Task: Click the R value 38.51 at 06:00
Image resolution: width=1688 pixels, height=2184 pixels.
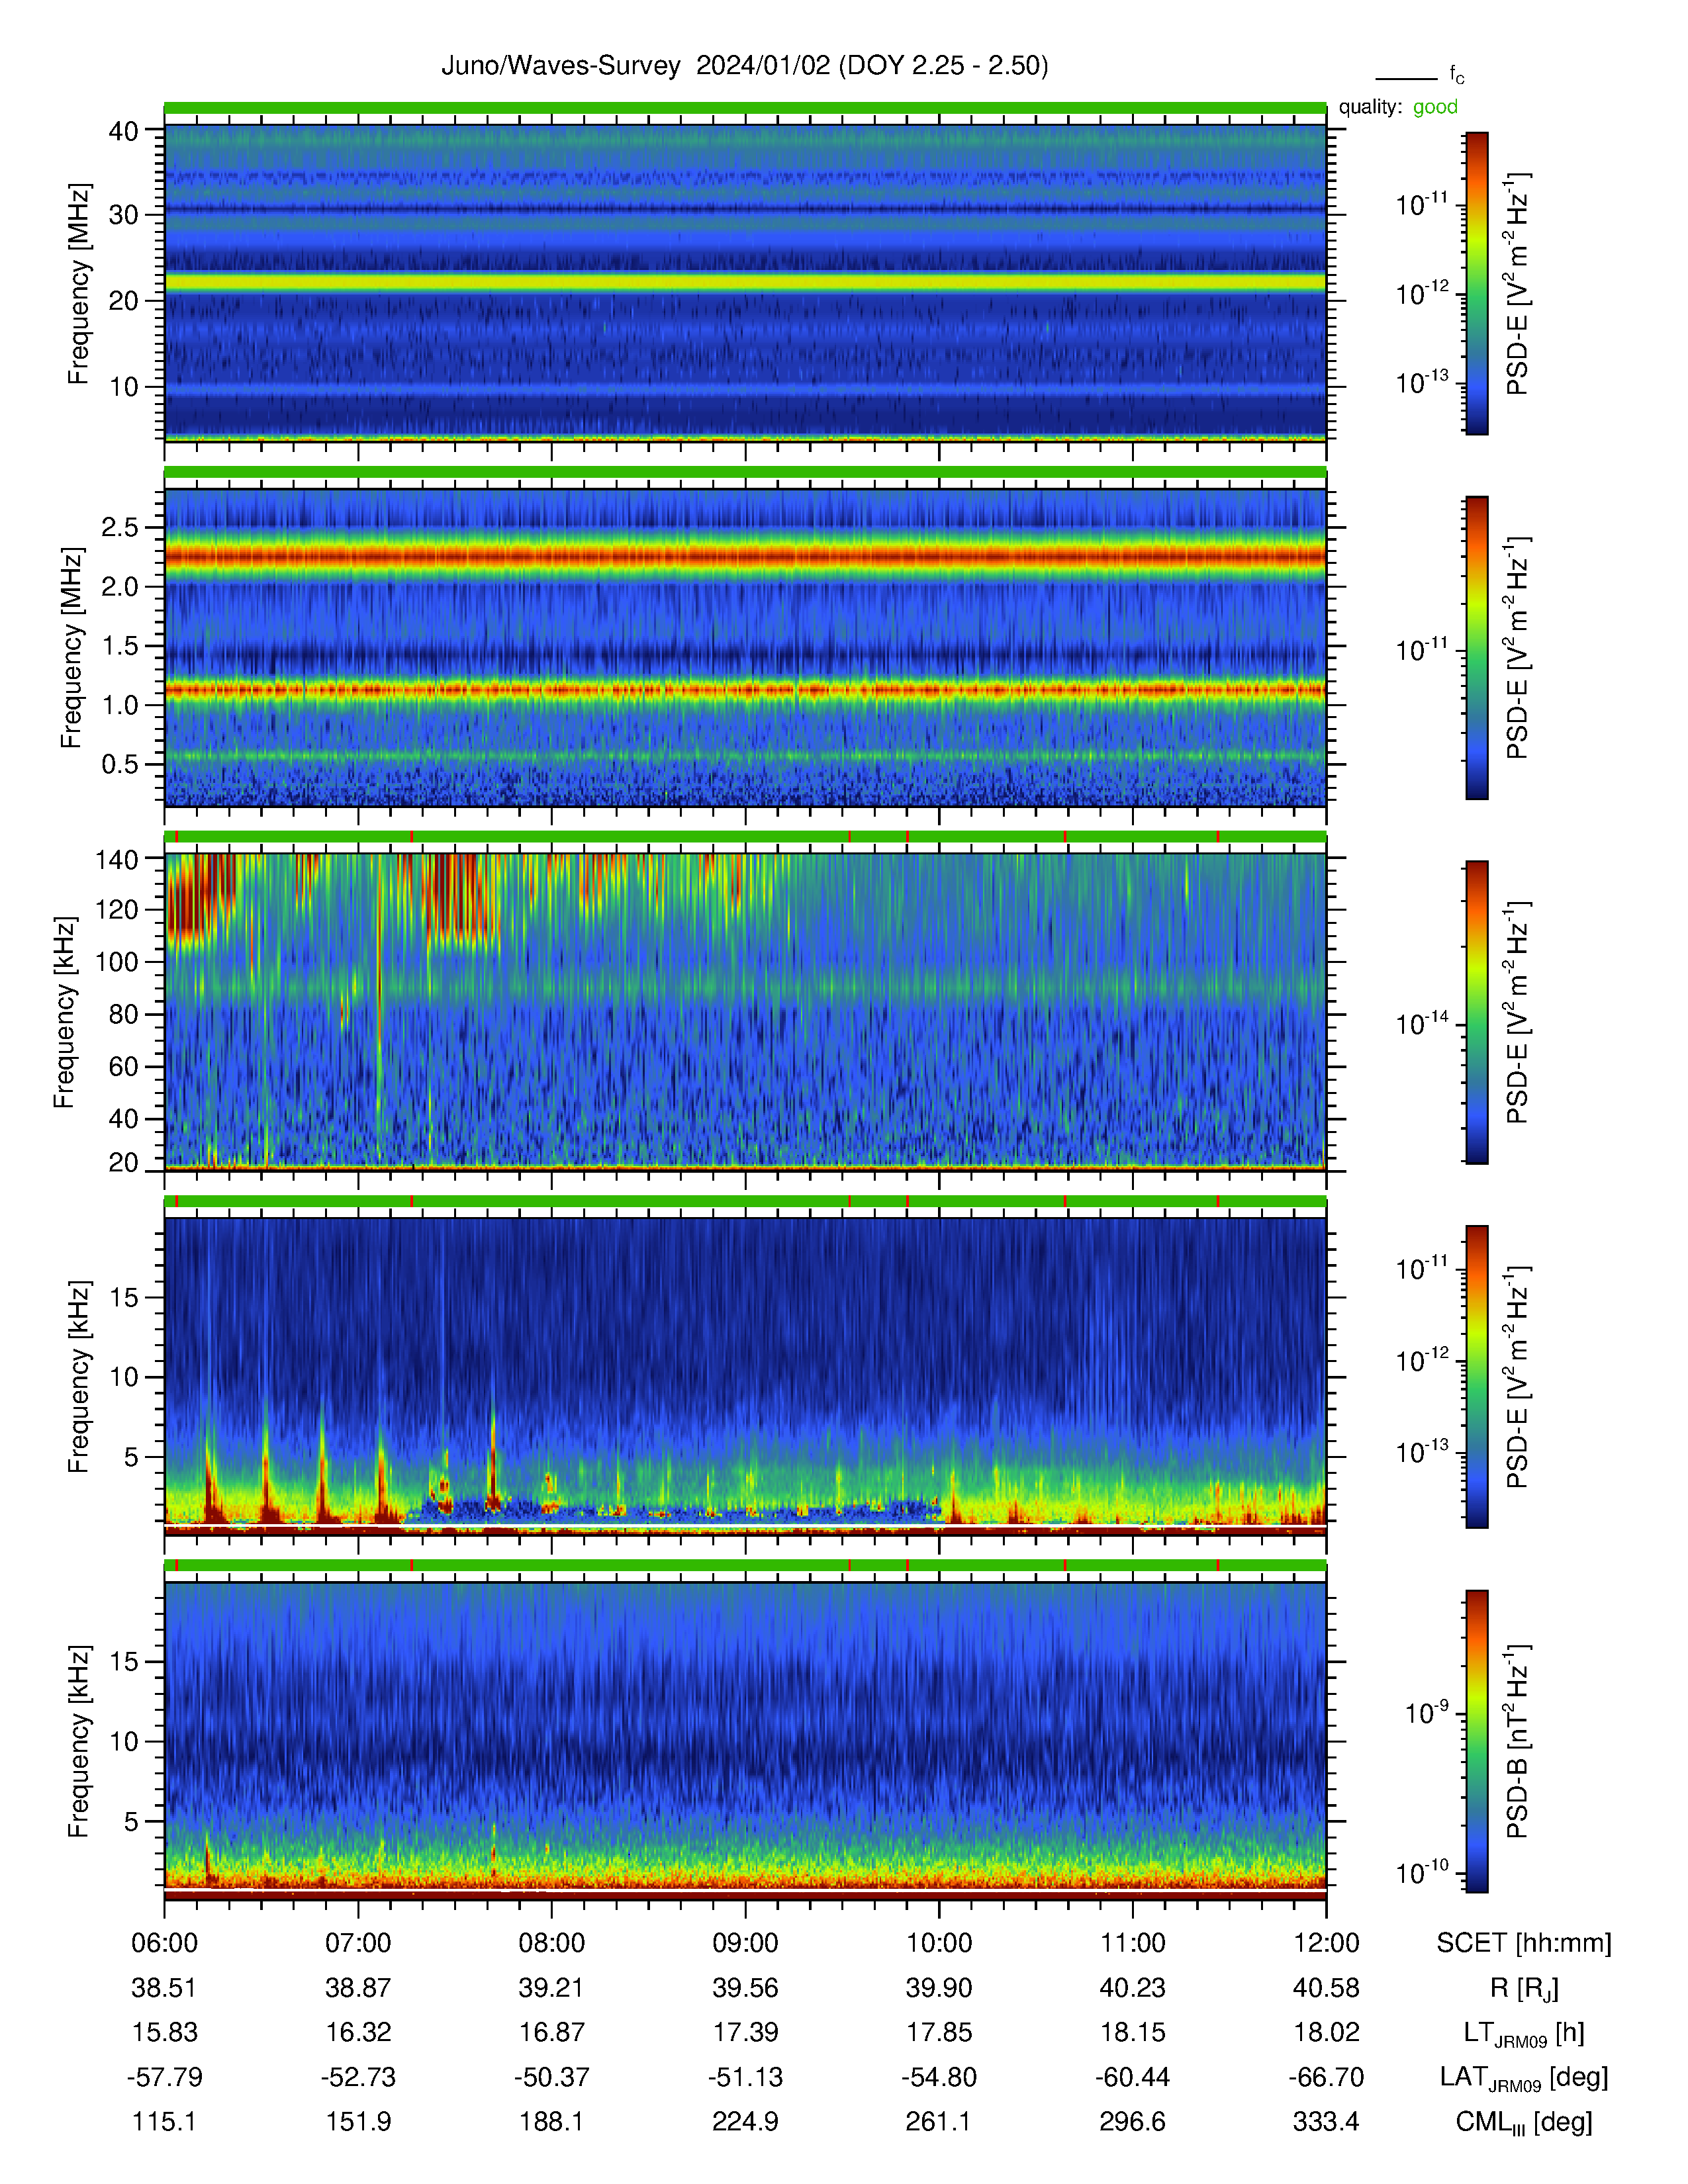Action: 164,1988
